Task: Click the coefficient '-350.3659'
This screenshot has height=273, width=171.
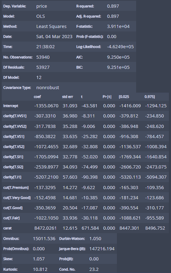Action: pos(45,208)
